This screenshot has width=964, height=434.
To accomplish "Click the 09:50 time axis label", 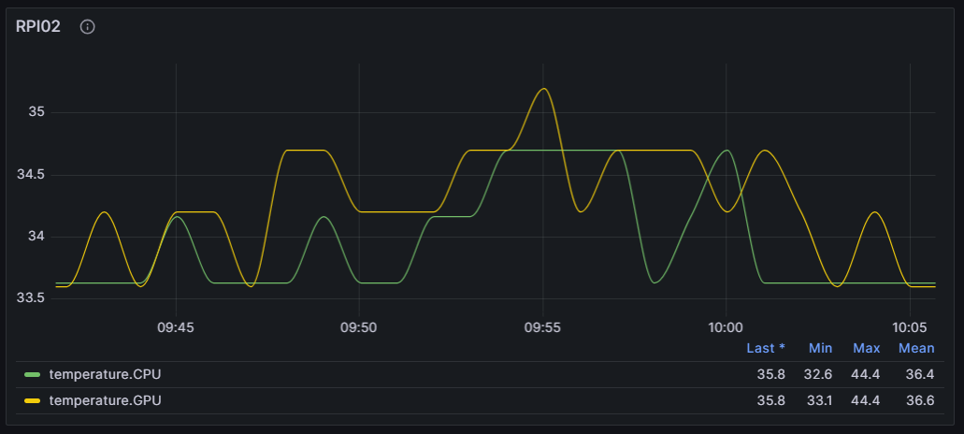I will click(x=358, y=327).
